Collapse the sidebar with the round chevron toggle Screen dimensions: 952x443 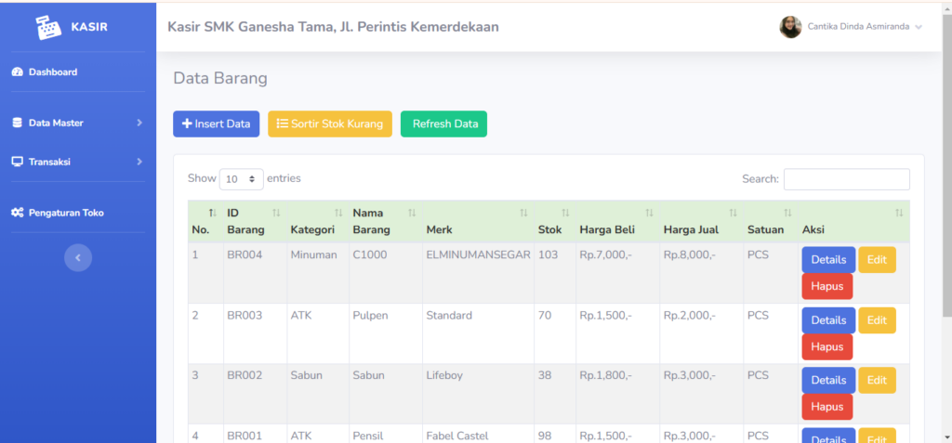click(78, 257)
